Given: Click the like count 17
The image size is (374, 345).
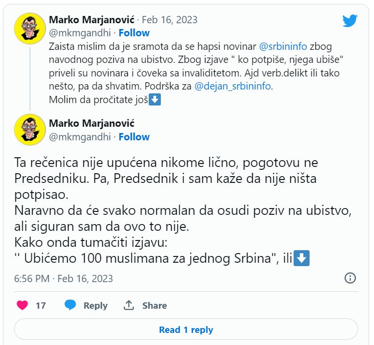Looking at the screenshot, I should click(41, 305).
